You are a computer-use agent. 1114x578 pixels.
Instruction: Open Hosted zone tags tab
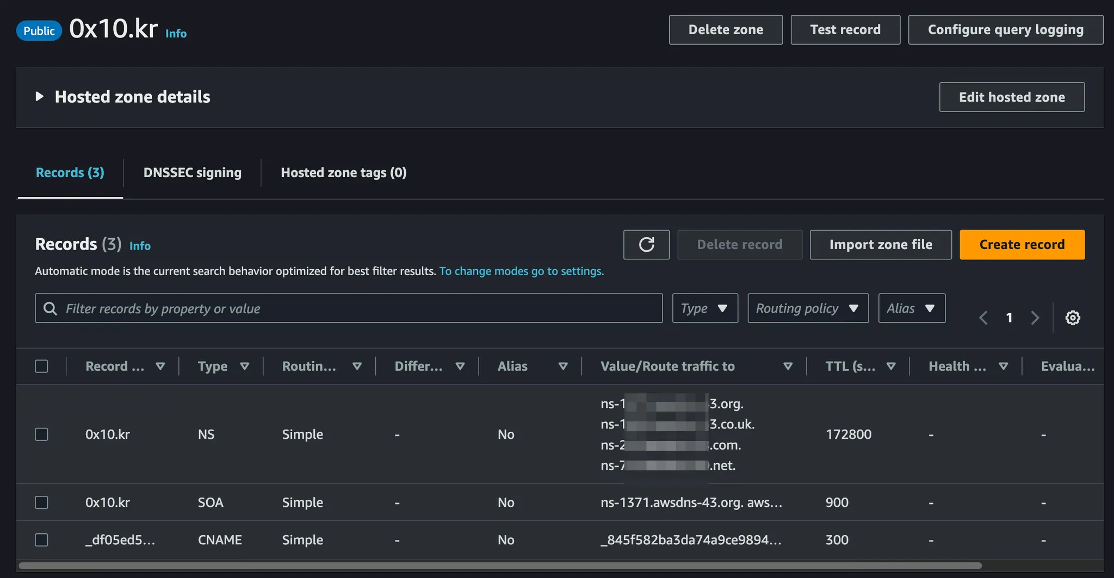point(343,172)
